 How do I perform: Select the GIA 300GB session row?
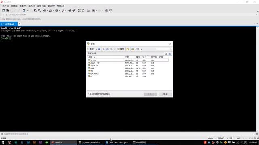coord(128,74)
